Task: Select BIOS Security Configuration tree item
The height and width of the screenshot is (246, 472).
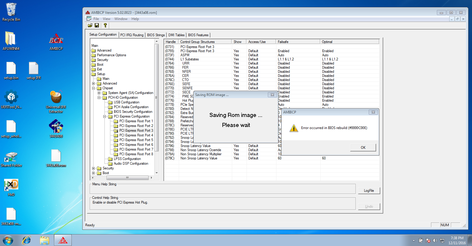Action: [133, 112]
